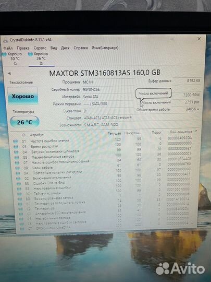
Task: Click the attribute list scrollbar up arrow
Action: (196, 131)
